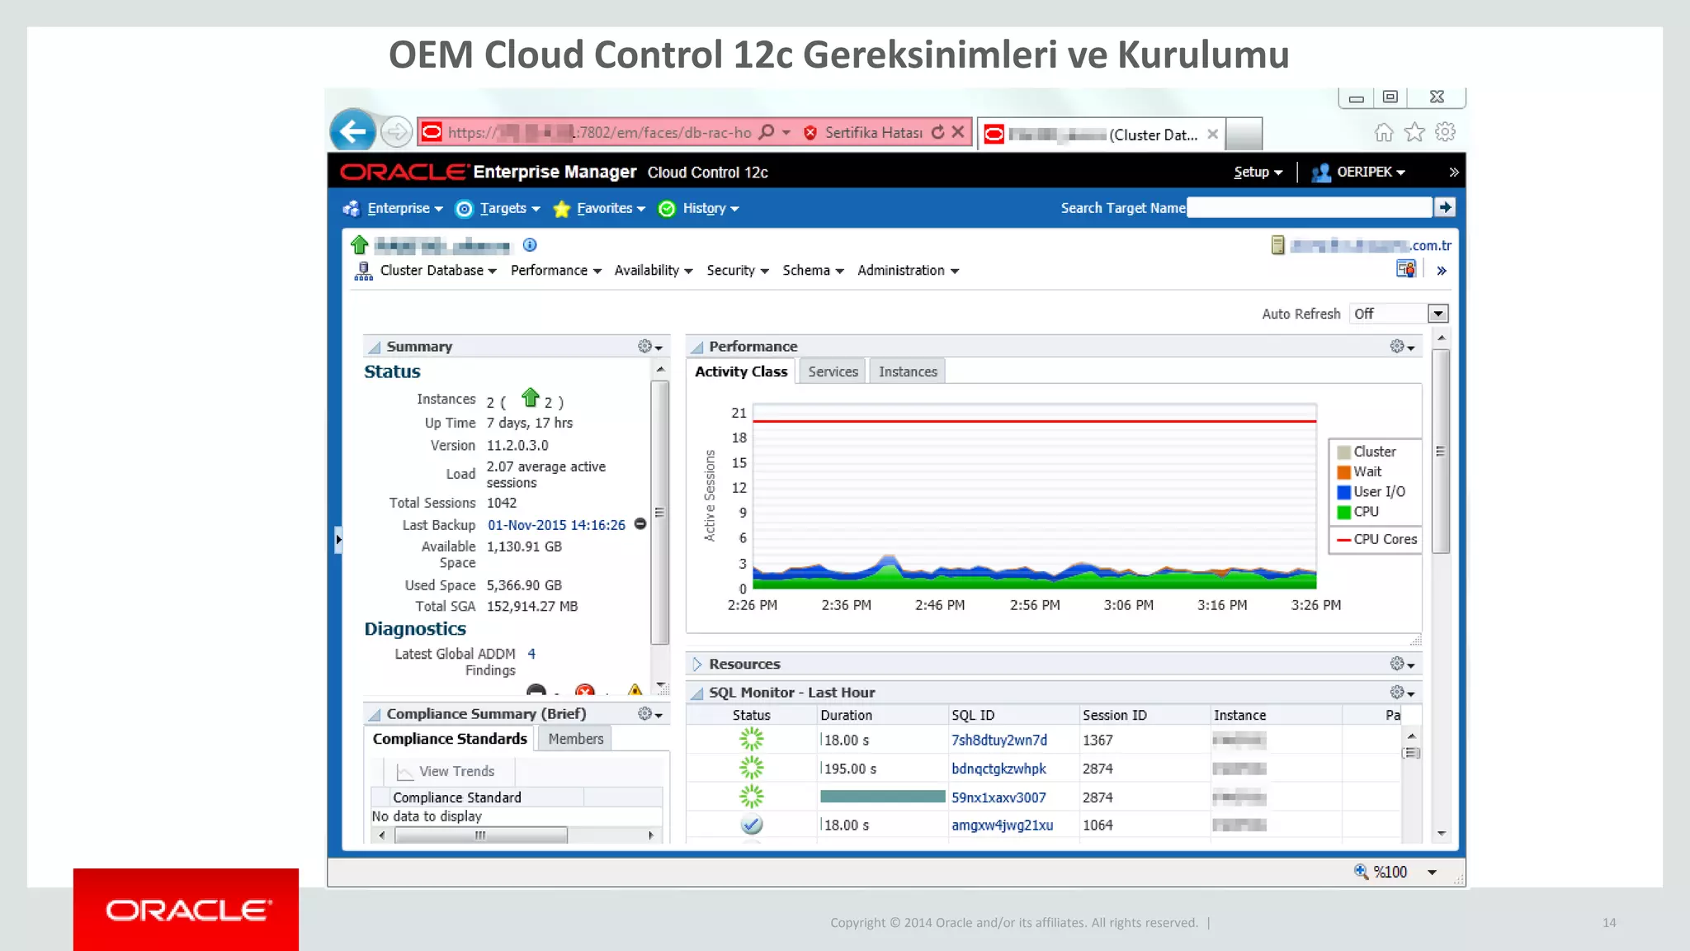
Task: Expand the header overflow double chevron
Action: [1453, 172]
